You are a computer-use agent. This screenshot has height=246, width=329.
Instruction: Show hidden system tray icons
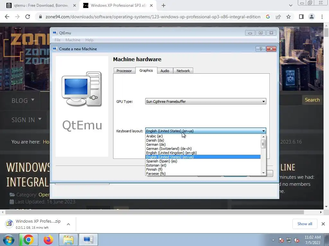[x=273, y=240]
